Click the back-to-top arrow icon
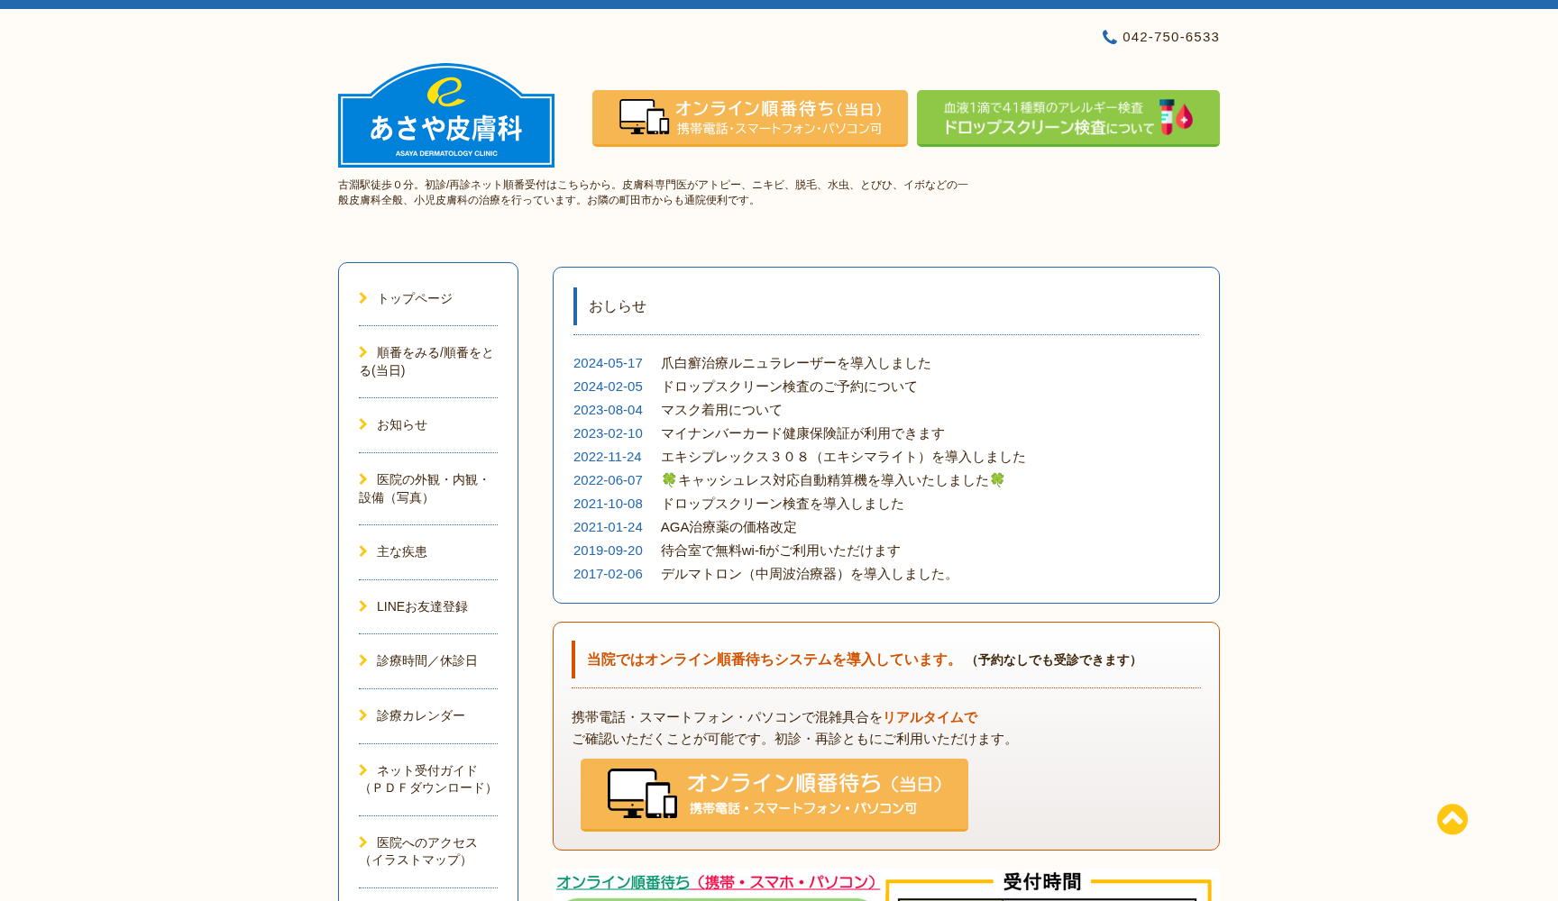Screen dimensions: 1558x901 tap(1452, 819)
